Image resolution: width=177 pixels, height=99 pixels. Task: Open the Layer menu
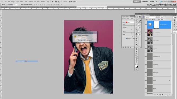pos(17,2)
